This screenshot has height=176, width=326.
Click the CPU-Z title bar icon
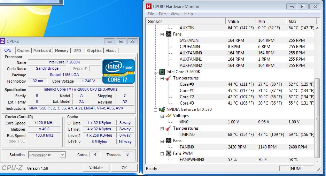pyautogui.click(x=2, y=41)
